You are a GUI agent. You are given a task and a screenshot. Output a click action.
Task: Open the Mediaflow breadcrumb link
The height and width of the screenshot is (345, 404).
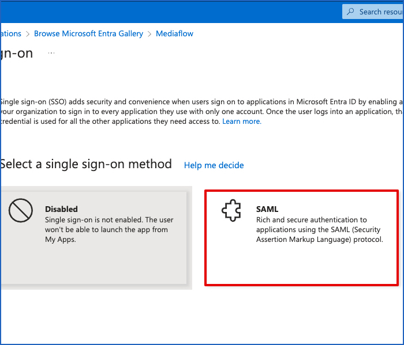click(x=174, y=33)
